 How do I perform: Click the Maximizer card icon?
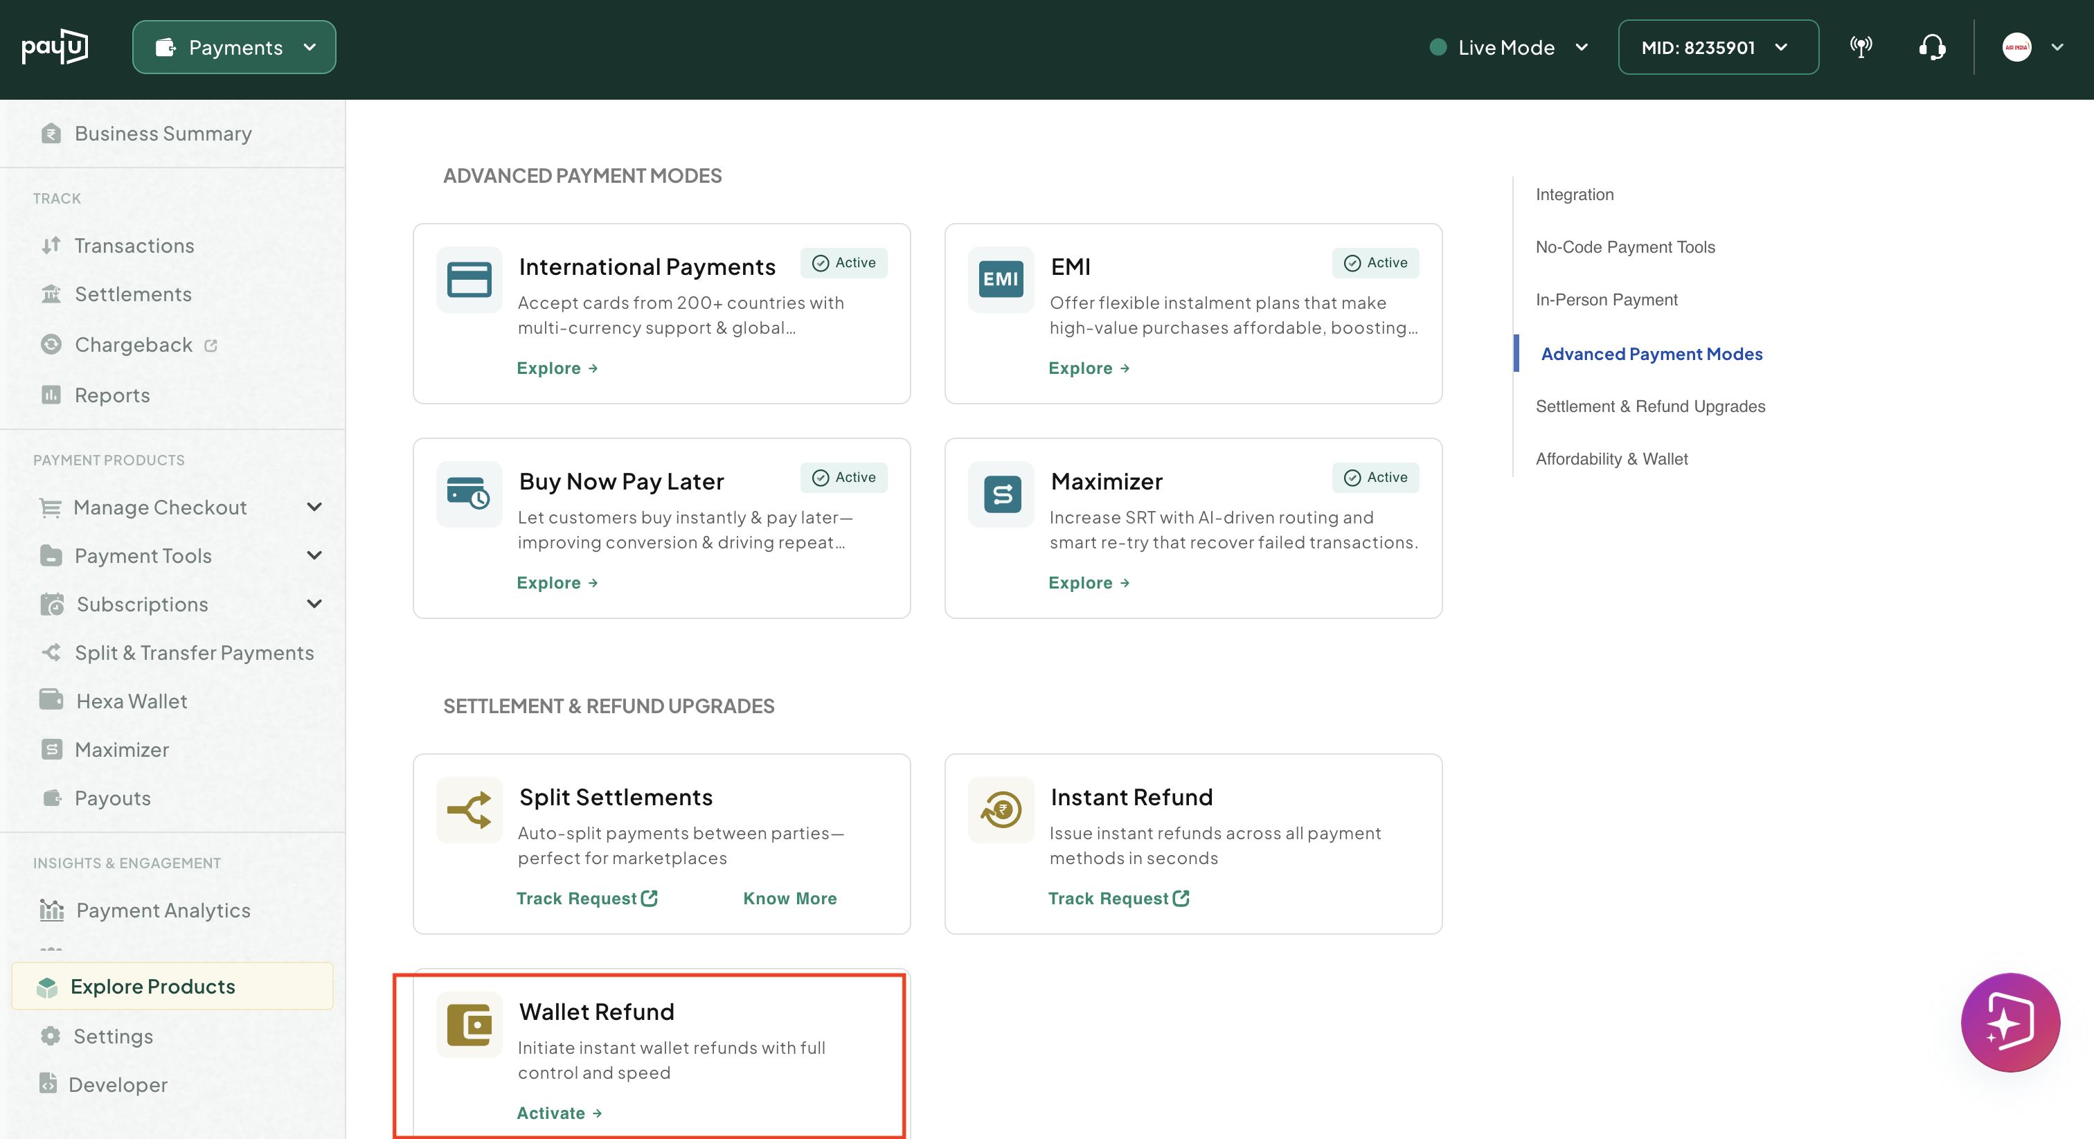1001,494
